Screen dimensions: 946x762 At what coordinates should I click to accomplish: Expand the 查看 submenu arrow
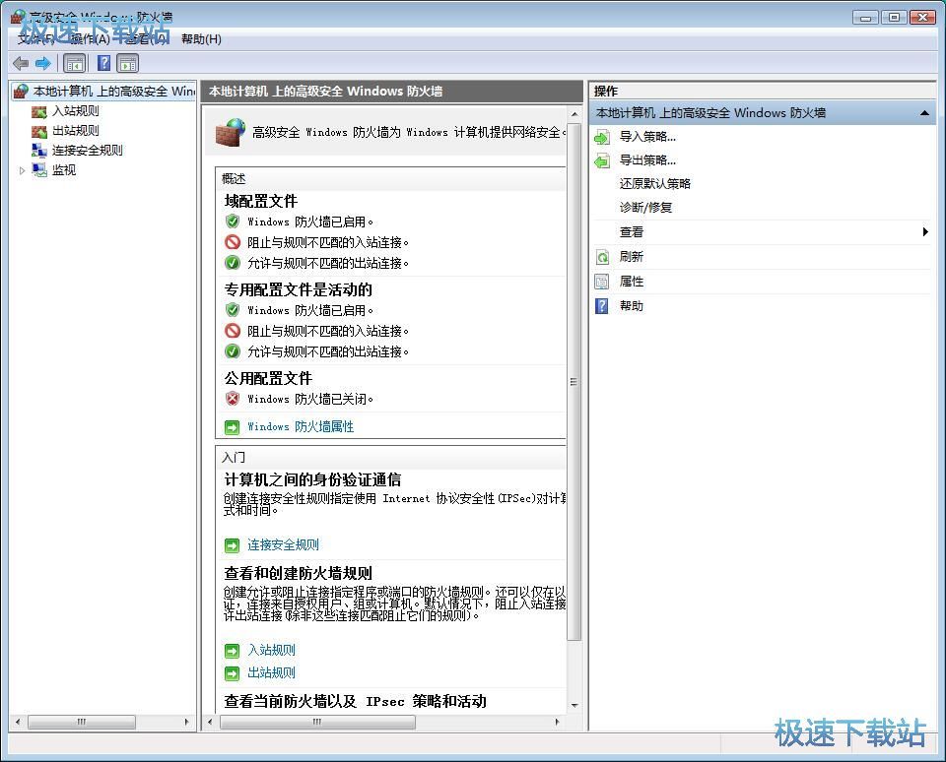(x=925, y=232)
